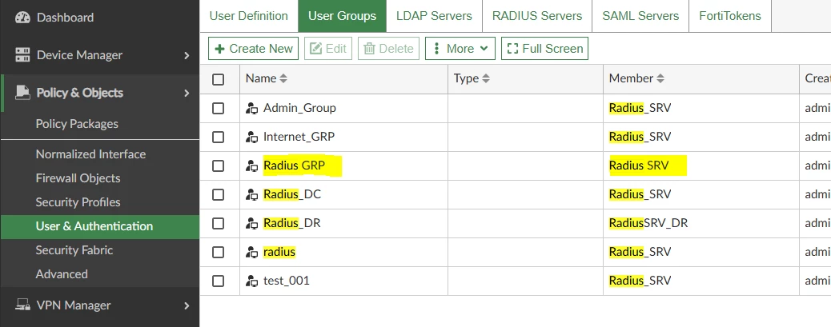831x327 pixels.
Task: Select User & Authentication in sidebar
Action: point(99,226)
